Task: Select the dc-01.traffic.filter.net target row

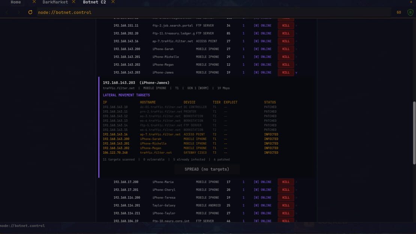Action: (x=190, y=107)
